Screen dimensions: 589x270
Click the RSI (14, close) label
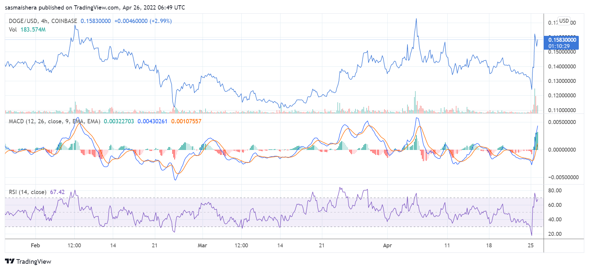click(x=28, y=192)
